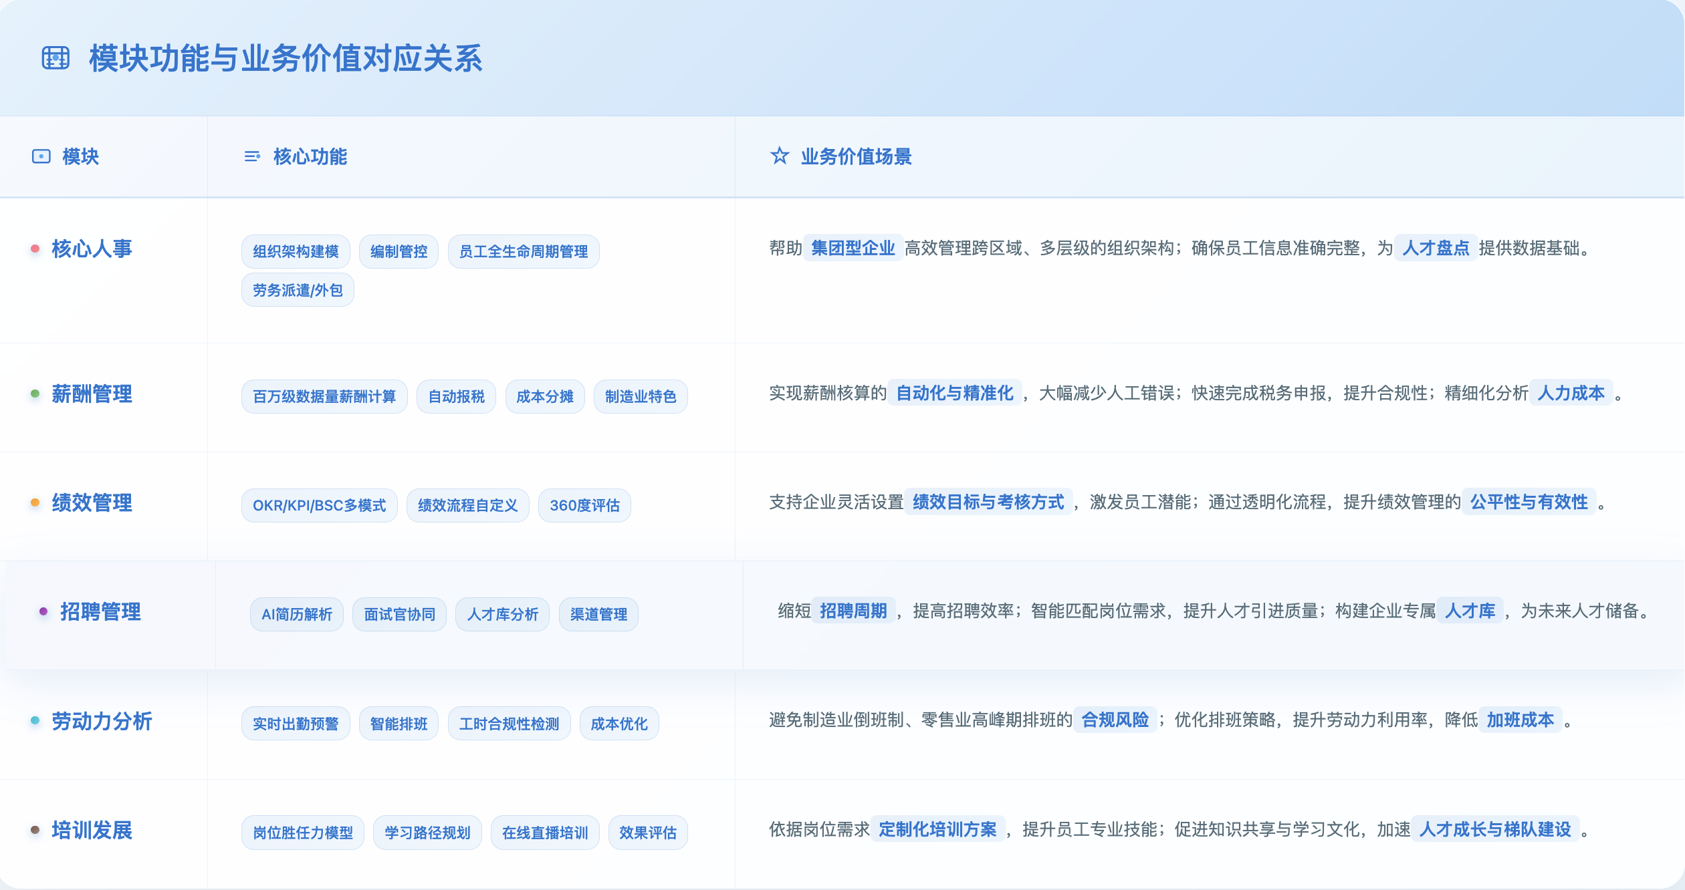Click the green dot beside 薪酬管理
This screenshot has height=890, width=1685.
click(35, 394)
